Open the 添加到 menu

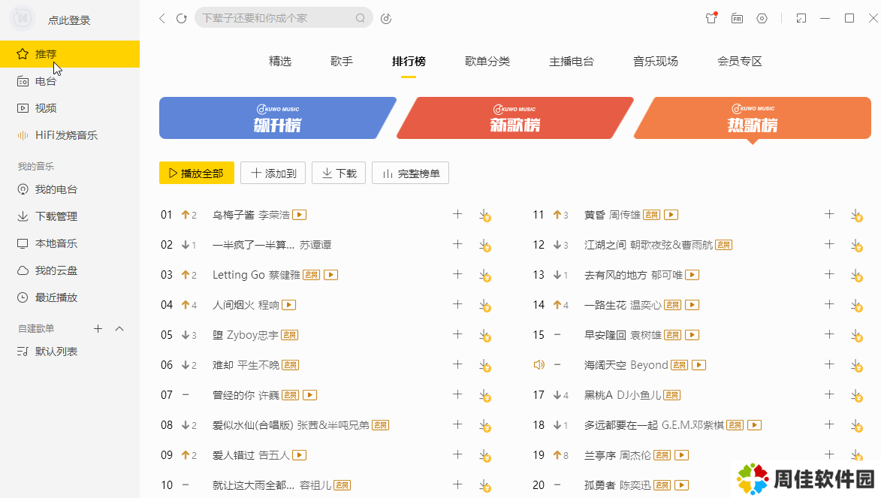click(273, 173)
